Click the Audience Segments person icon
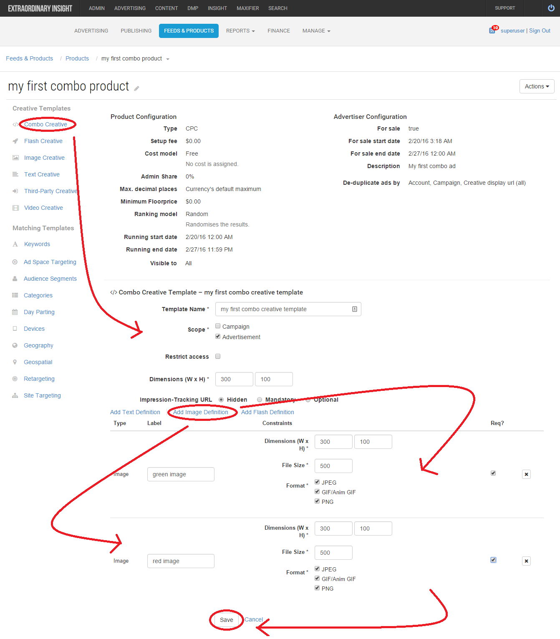 coord(15,279)
